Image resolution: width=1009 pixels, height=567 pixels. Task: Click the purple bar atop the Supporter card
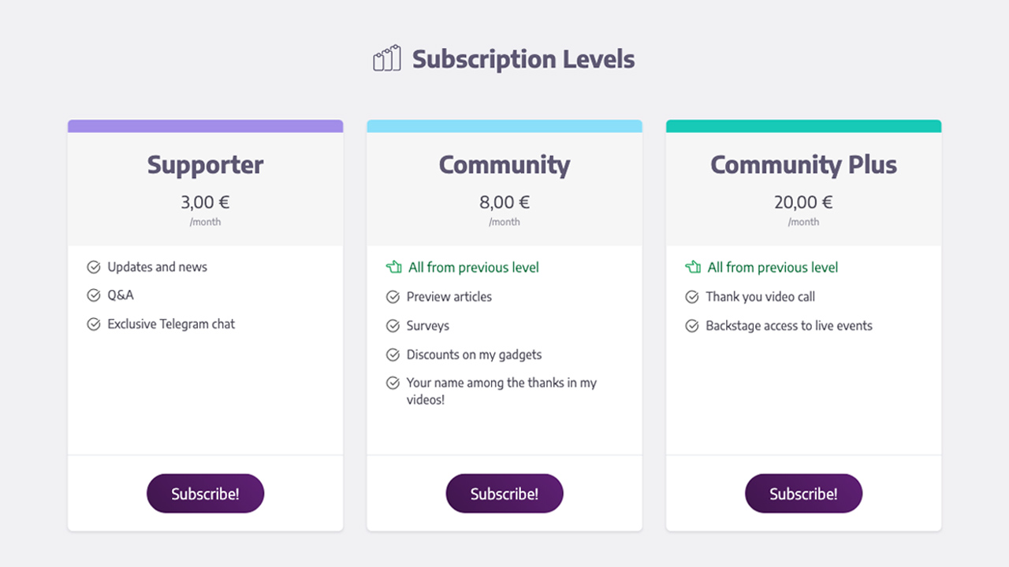[x=205, y=125]
